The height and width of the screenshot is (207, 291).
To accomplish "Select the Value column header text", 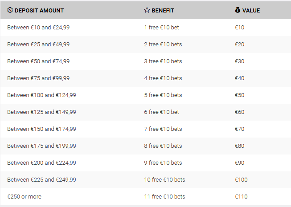I will click(x=251, y=11).
